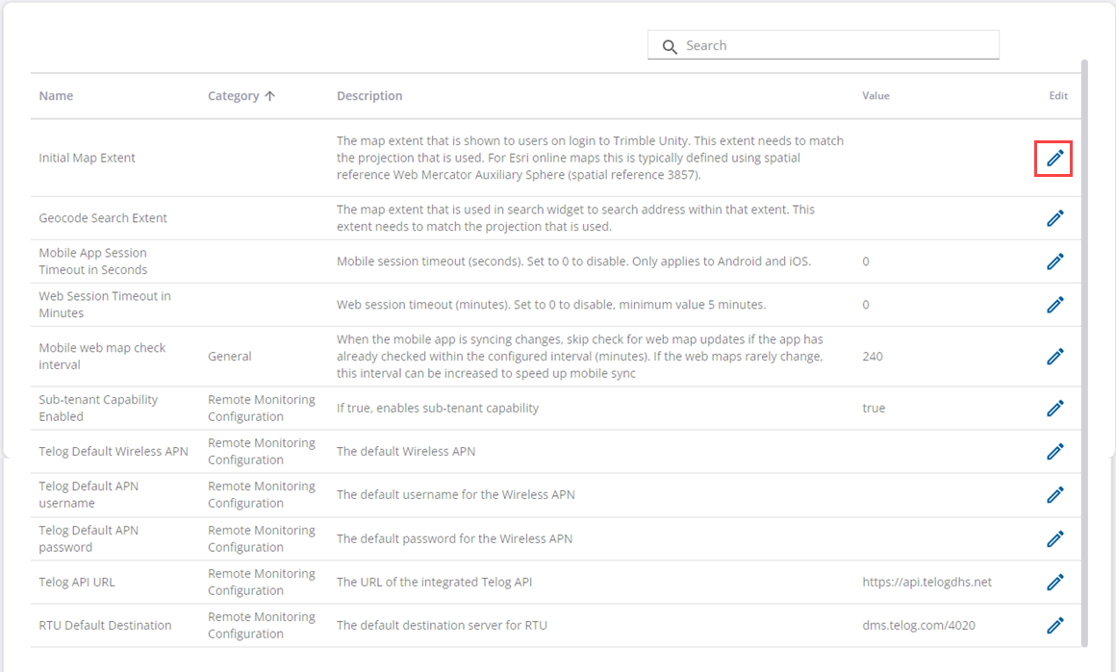The image size is (1116, 672).
Task: Click the Description column header
Action: coord(369,96)
